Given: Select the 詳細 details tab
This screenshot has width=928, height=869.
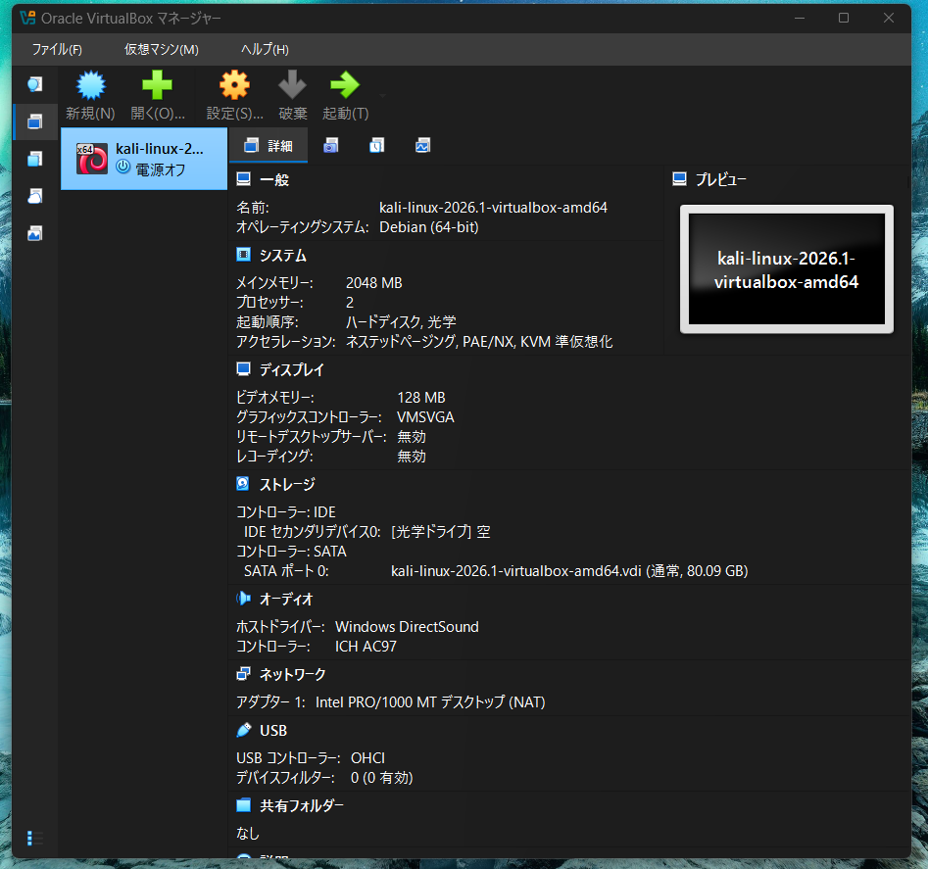Looking at the screenshot, I should point(268,145).
